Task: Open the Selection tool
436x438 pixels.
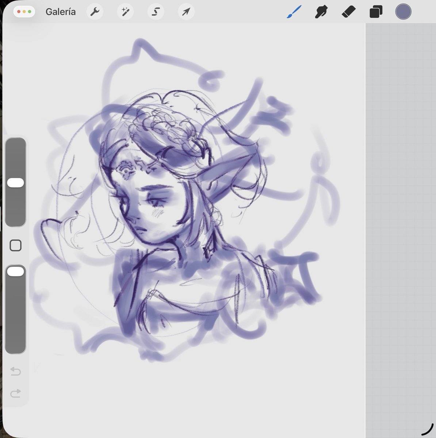Action: [156, 12]
